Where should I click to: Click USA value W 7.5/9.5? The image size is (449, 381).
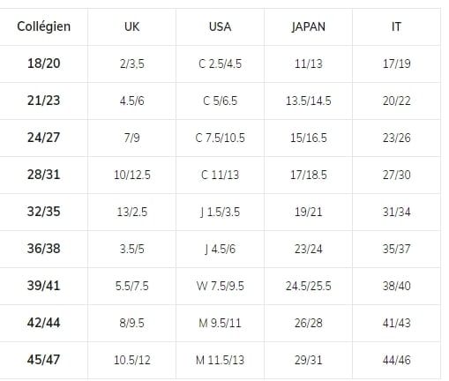click(x=220, y=286)
